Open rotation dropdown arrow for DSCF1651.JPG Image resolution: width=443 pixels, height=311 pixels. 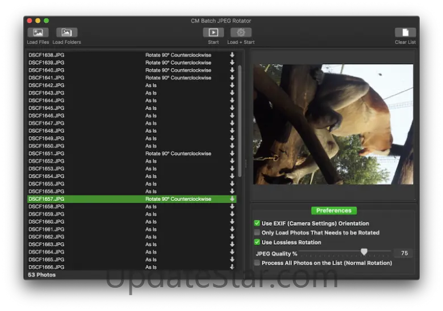[232, 153]
